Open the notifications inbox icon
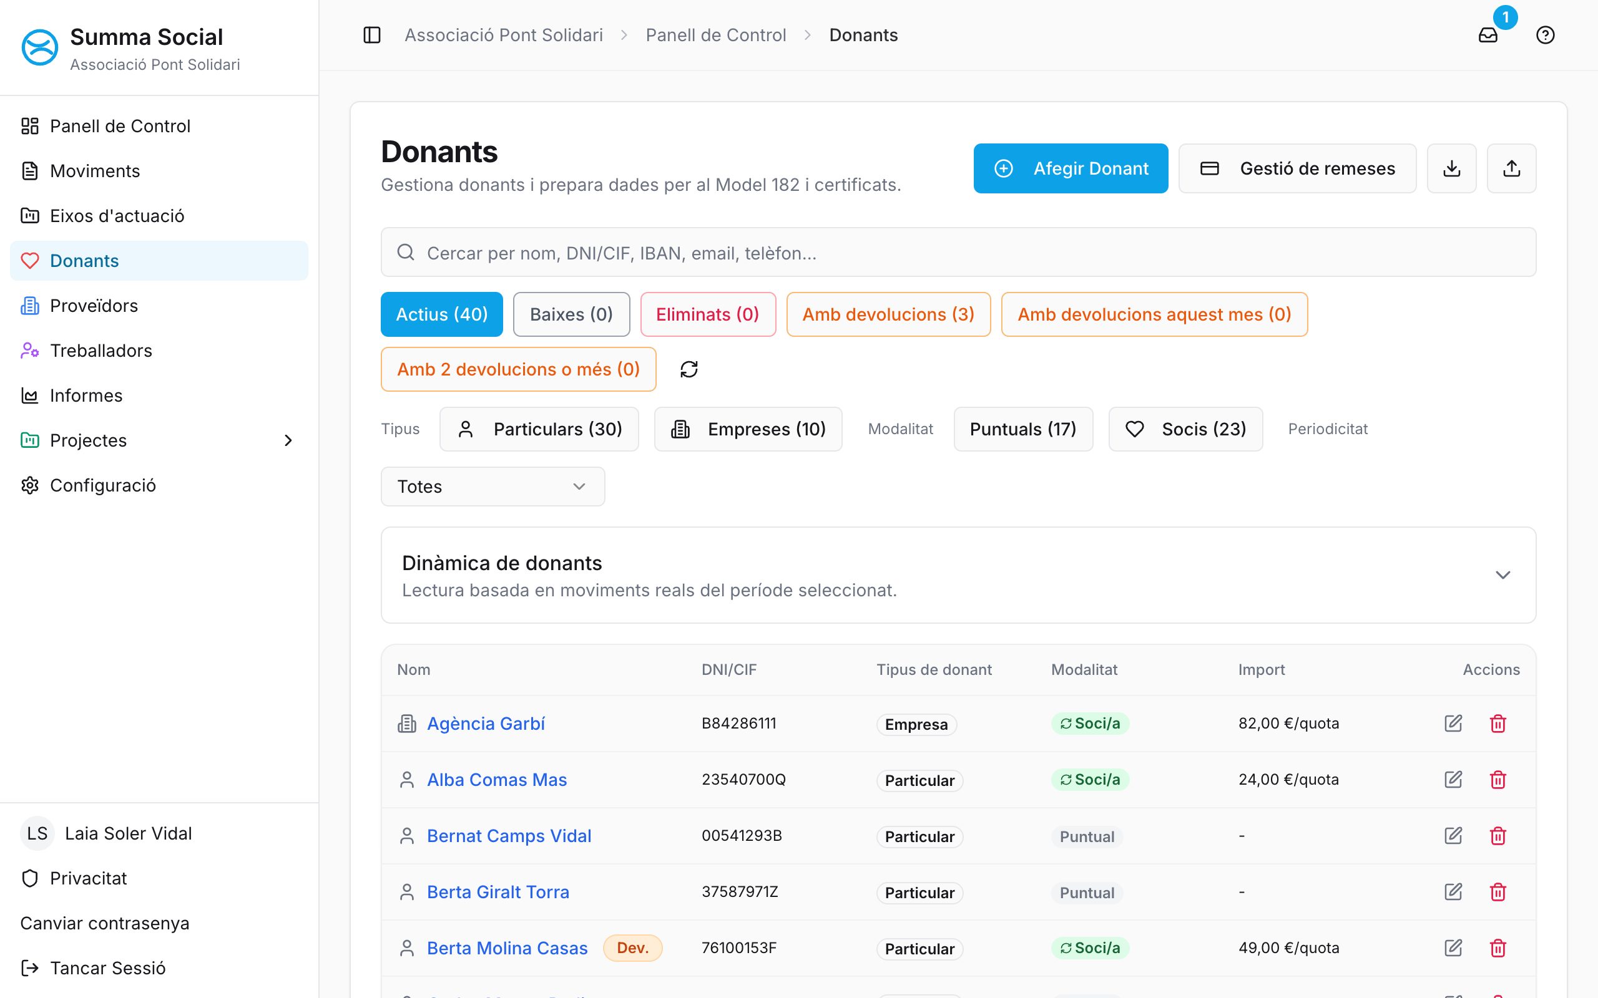This screenshot has height=998, width=1598. 1488,35
